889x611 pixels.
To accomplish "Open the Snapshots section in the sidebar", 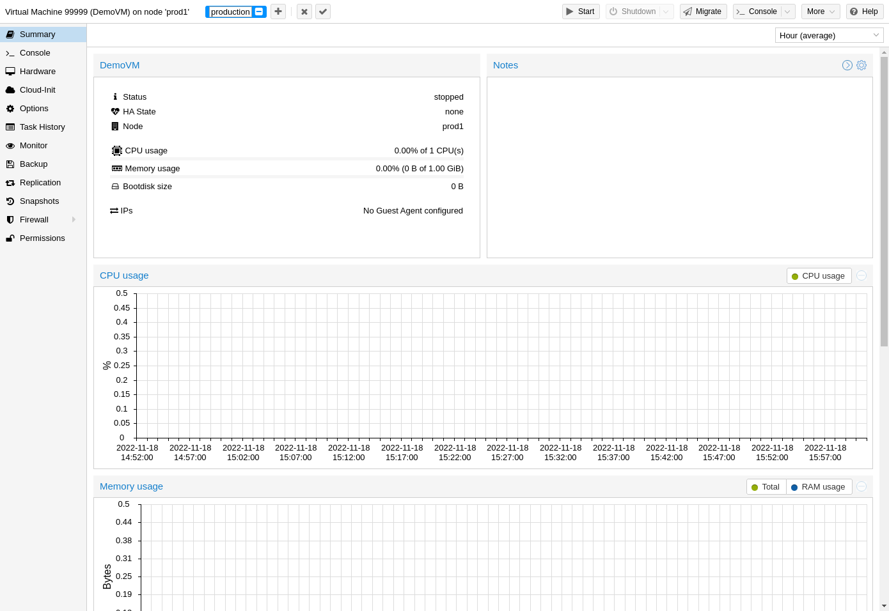I will coord(39,201).
